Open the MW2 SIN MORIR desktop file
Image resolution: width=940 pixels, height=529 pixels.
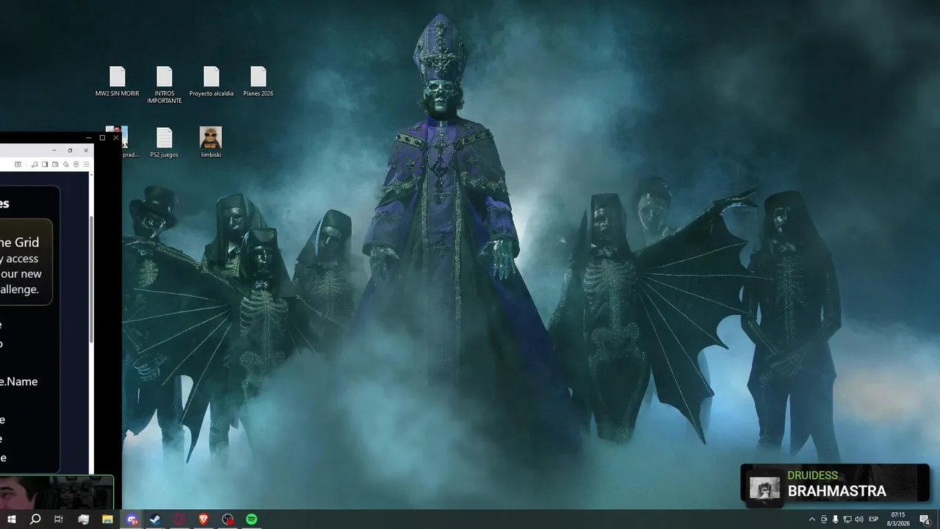coord(117,82)
